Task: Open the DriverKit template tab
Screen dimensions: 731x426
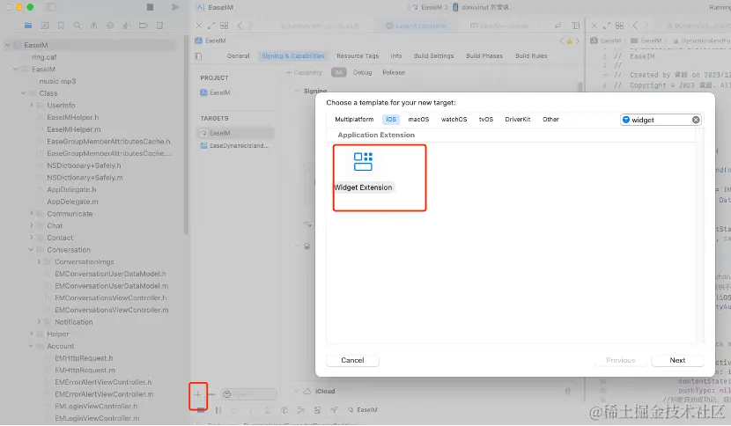Action: (518, 120)
